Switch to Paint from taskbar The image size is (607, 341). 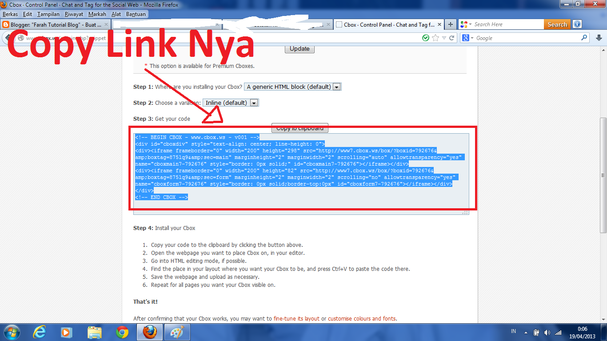177,332
